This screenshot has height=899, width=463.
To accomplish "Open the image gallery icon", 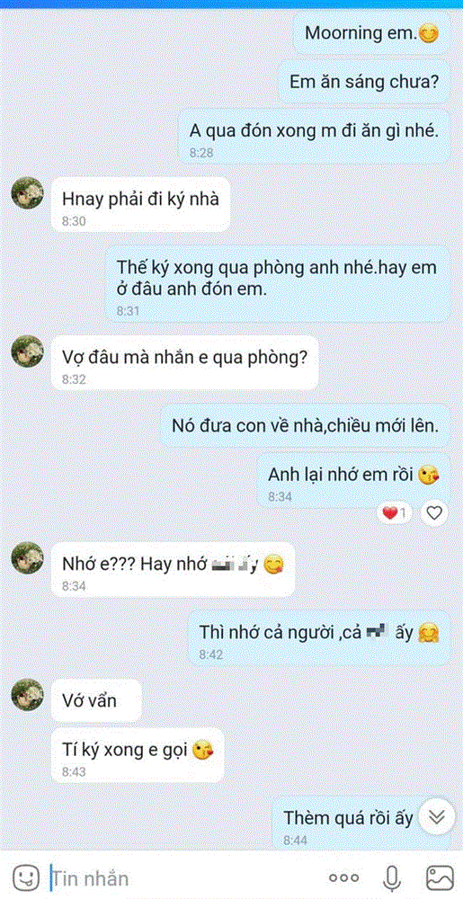I will point(440,877).
